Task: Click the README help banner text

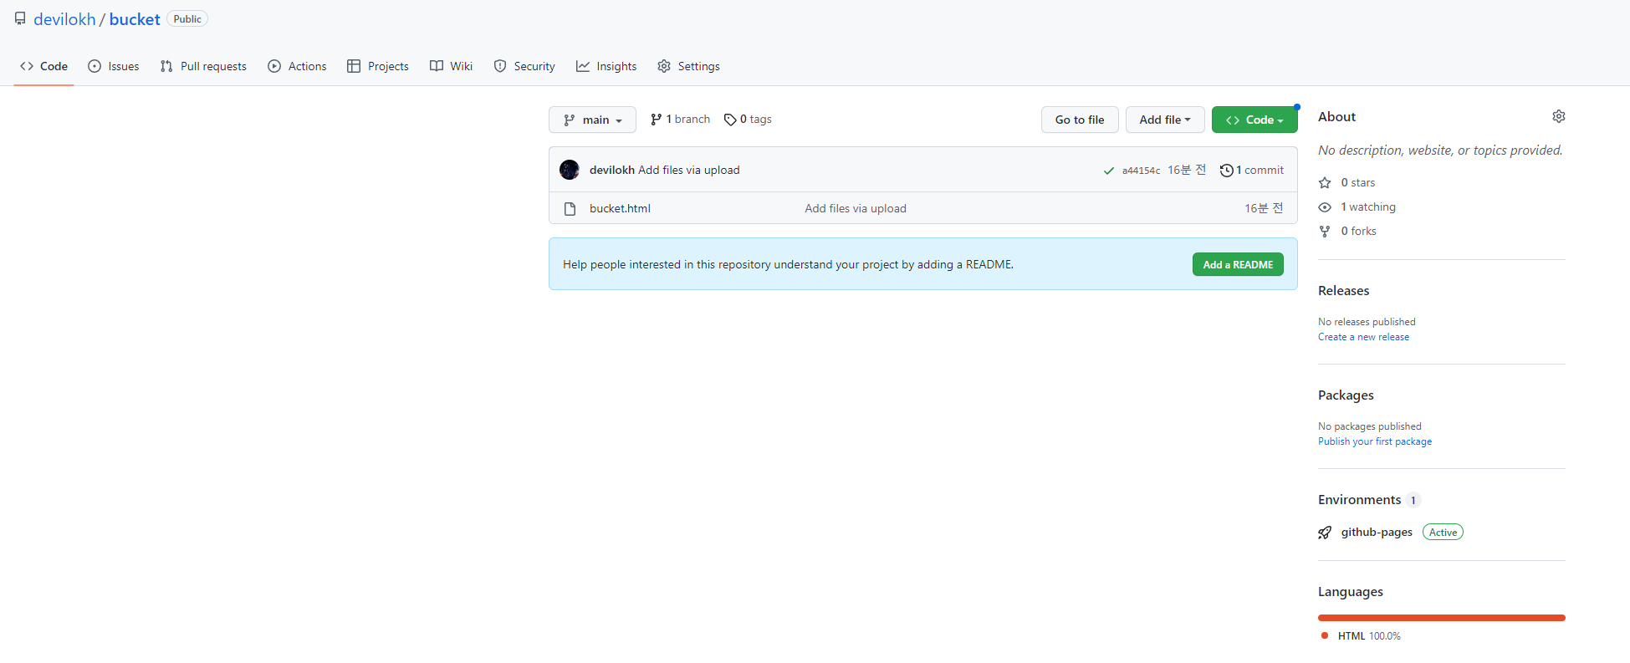Action: [x=788, y=264]
